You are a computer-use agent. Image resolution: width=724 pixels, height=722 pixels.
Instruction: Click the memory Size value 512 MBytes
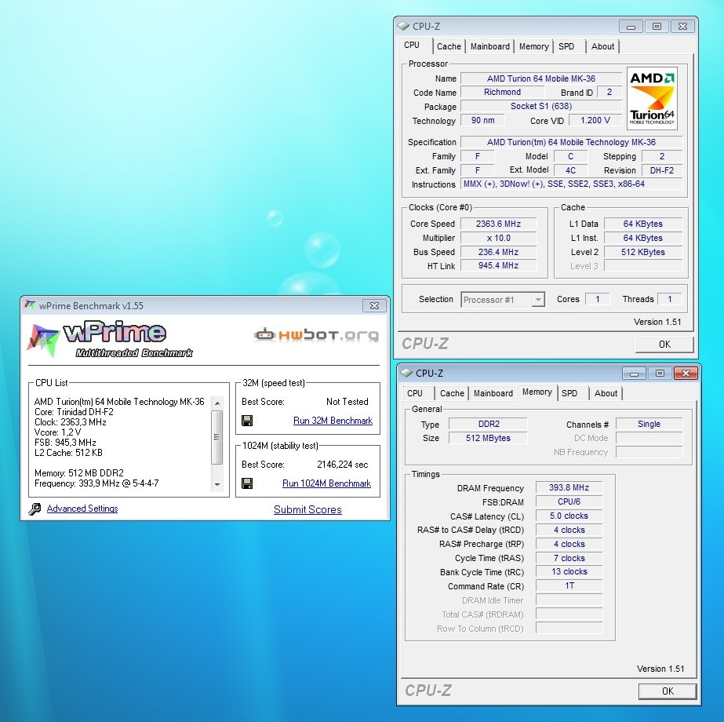[x=488, y=438]
